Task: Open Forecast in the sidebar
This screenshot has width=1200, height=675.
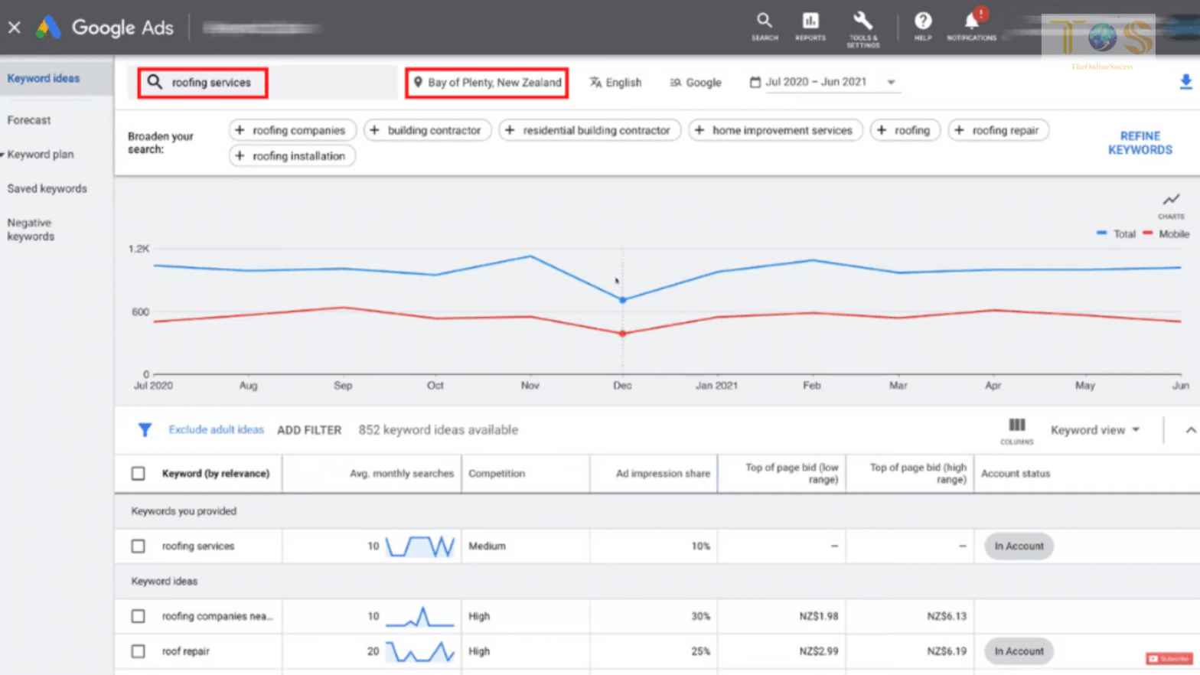Action: click(x=29, y=120)
